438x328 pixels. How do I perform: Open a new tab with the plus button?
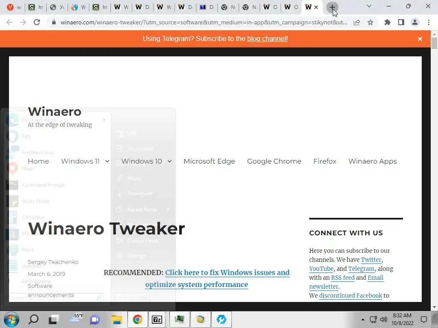pos(332,7)
